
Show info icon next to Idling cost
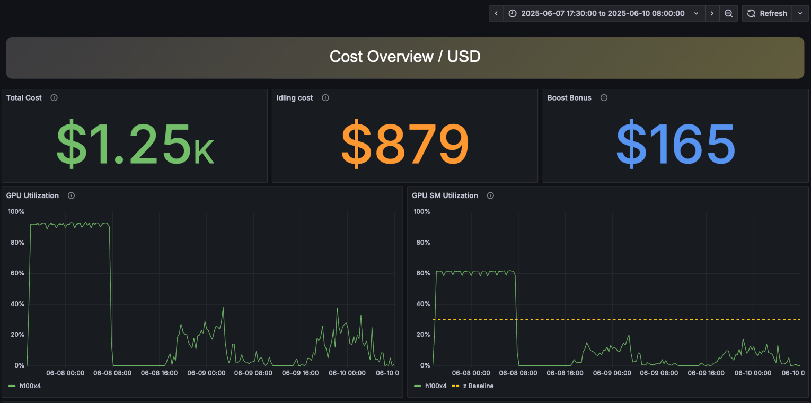(325, 98)
